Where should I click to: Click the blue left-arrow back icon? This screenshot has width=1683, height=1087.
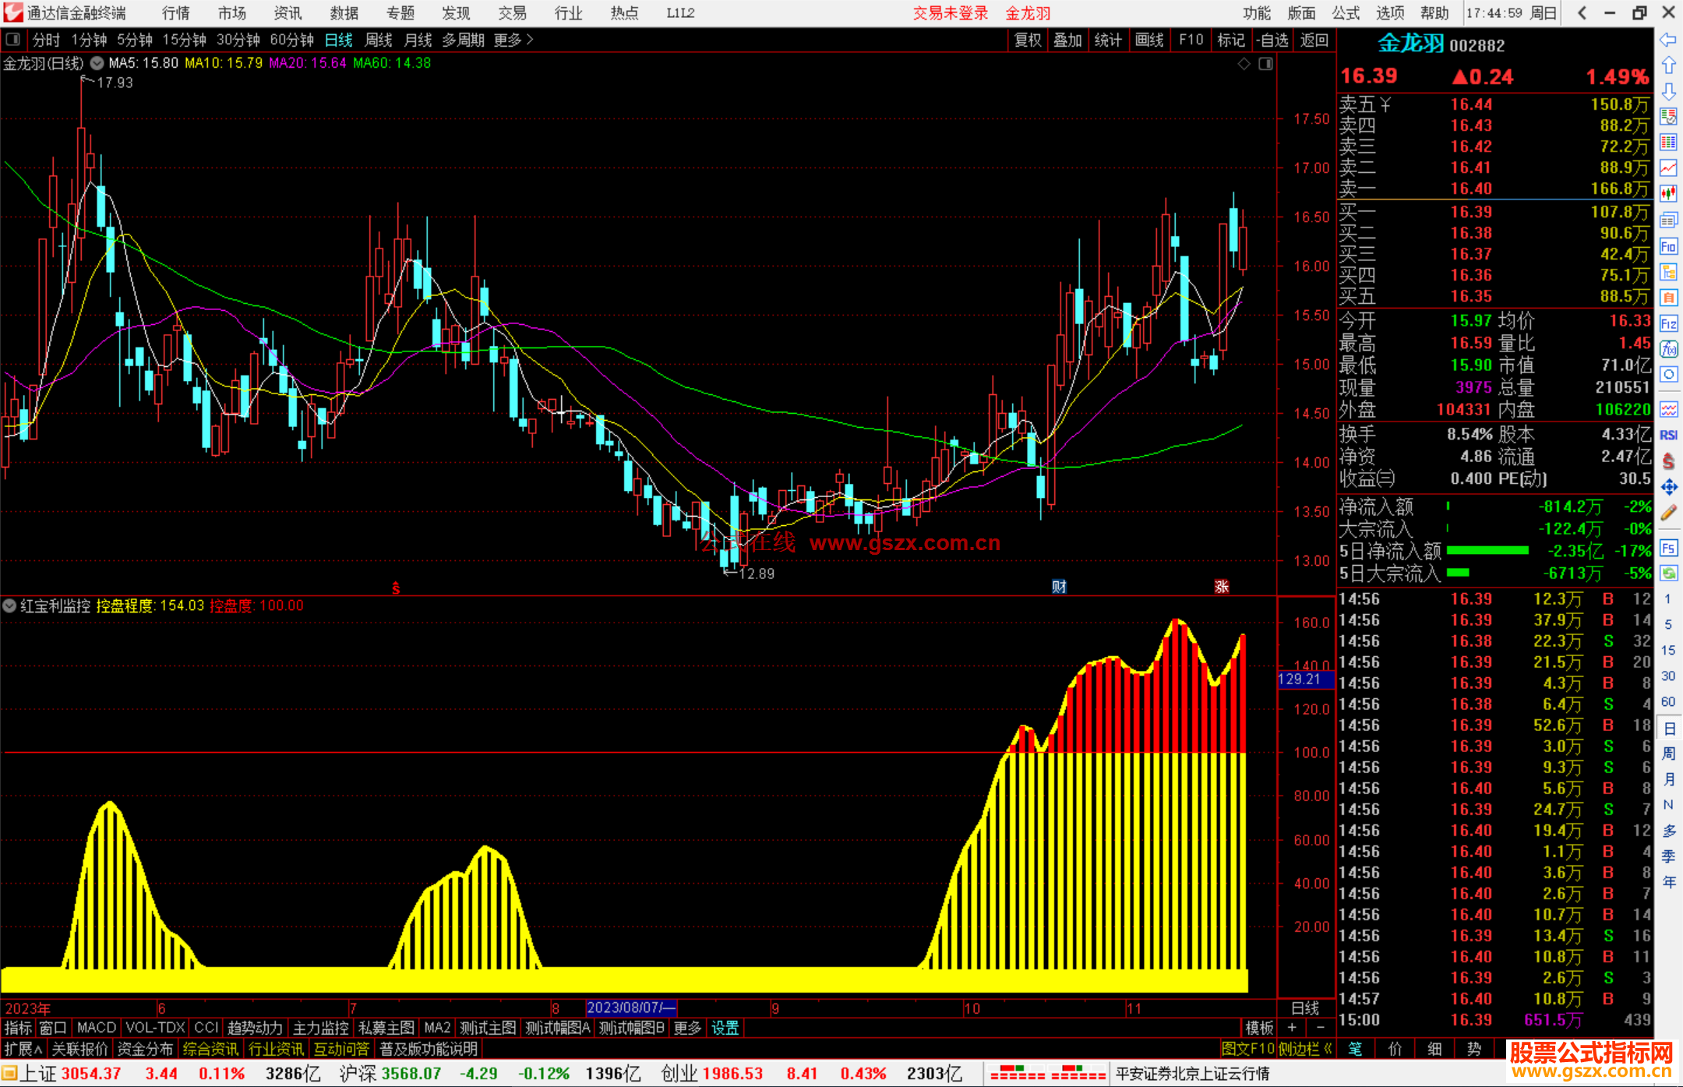tap(1668, 40)
